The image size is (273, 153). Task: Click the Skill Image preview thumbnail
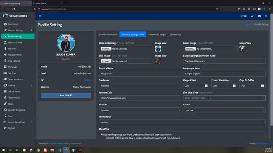[x=158, y=61]
